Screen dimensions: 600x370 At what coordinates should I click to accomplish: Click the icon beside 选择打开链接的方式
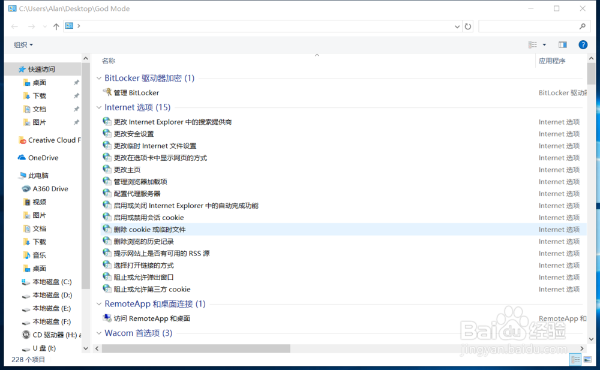tap(107, 265)
